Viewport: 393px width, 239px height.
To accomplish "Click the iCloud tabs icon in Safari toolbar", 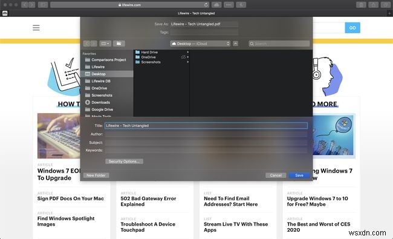I will click(216, 5).
